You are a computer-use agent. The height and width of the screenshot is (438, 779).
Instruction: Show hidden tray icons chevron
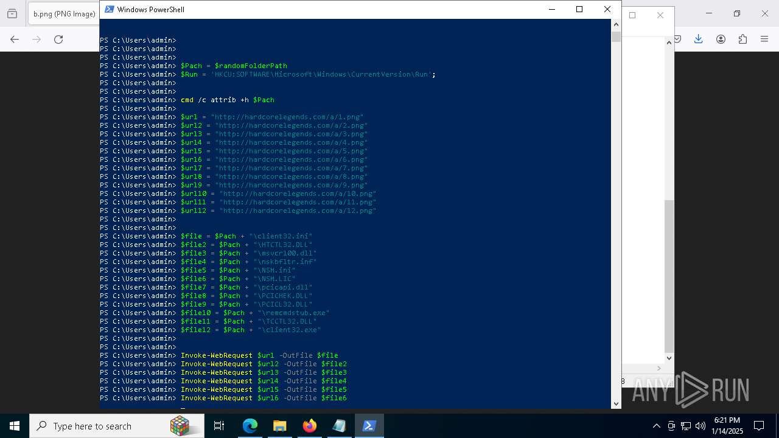(x=656, y=426)
